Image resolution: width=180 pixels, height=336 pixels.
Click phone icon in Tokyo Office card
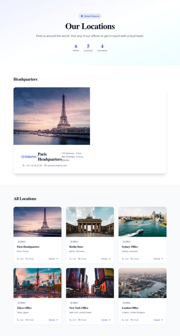point(18,320)
